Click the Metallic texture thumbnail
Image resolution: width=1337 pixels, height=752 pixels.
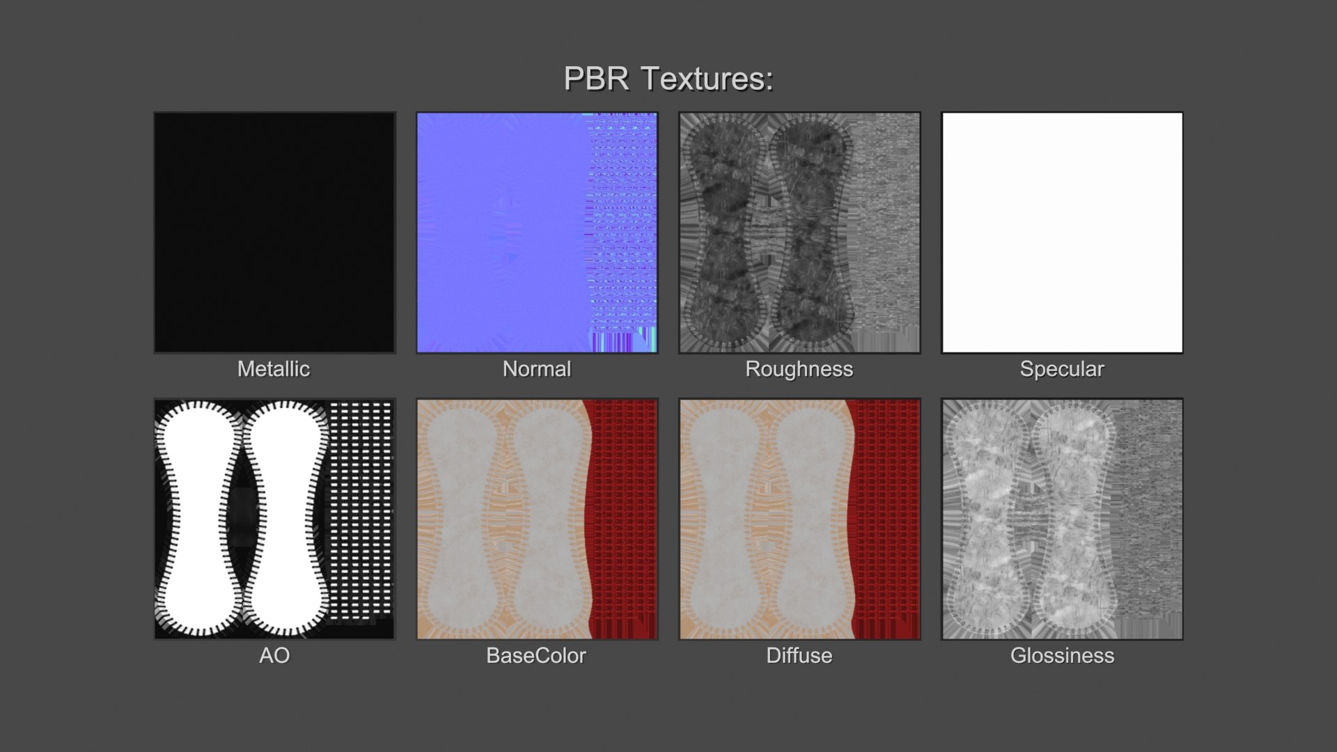[274, 233]
